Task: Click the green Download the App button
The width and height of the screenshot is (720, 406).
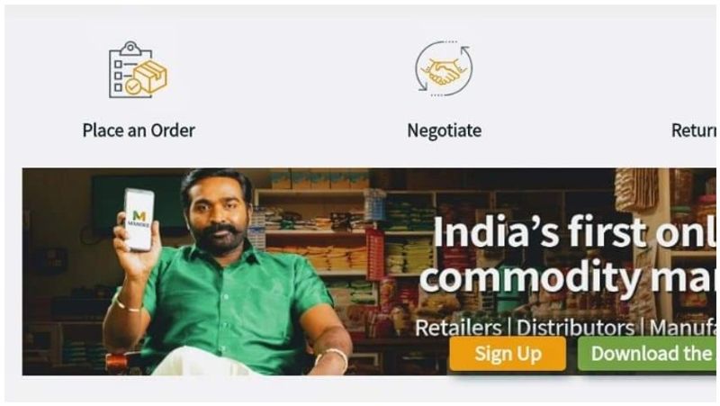Action: (647, 354)
